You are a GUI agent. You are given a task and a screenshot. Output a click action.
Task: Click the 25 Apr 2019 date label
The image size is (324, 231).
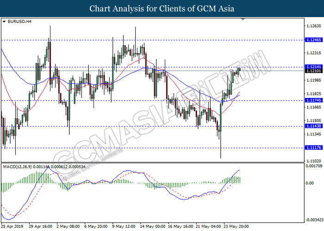coord(12,226)
